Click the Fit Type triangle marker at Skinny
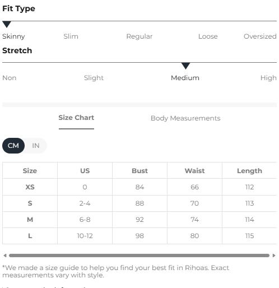 pos(7,25)
